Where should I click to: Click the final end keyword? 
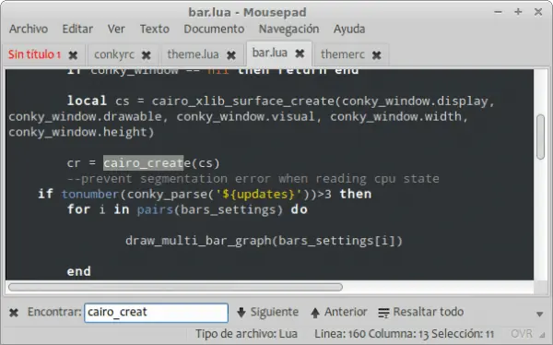point(79,271)
